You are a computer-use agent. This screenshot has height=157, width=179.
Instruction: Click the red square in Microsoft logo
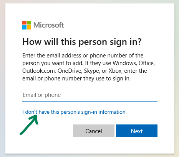(x=24, y=23)
